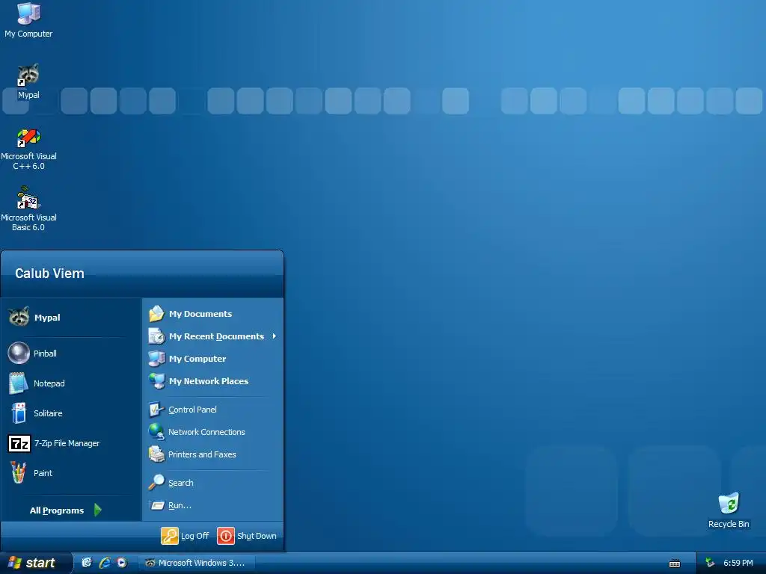
Task: Click the Log Off button
Action: (x=186, y=536)
